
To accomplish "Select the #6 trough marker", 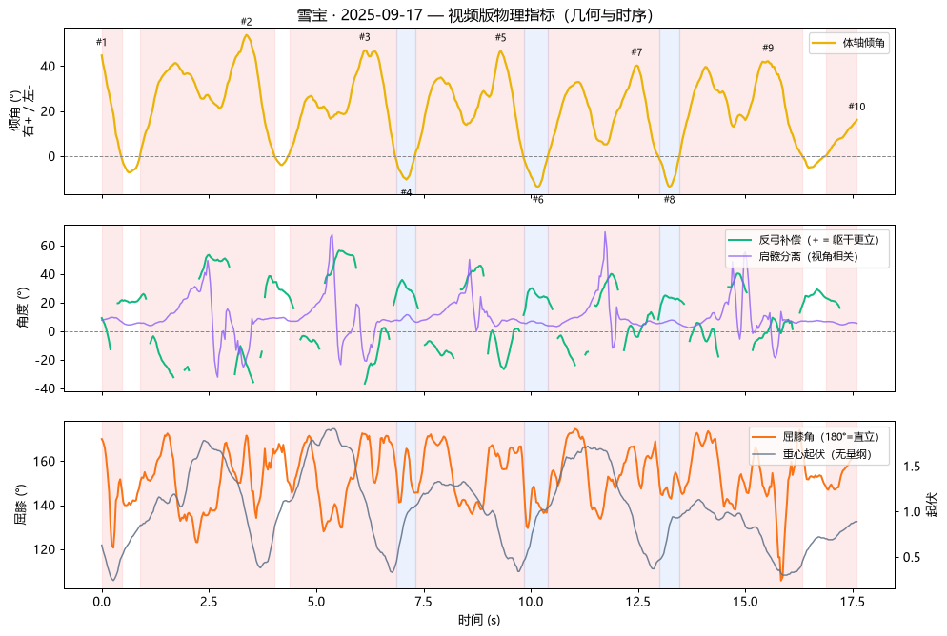I will [x=537, y=200].
